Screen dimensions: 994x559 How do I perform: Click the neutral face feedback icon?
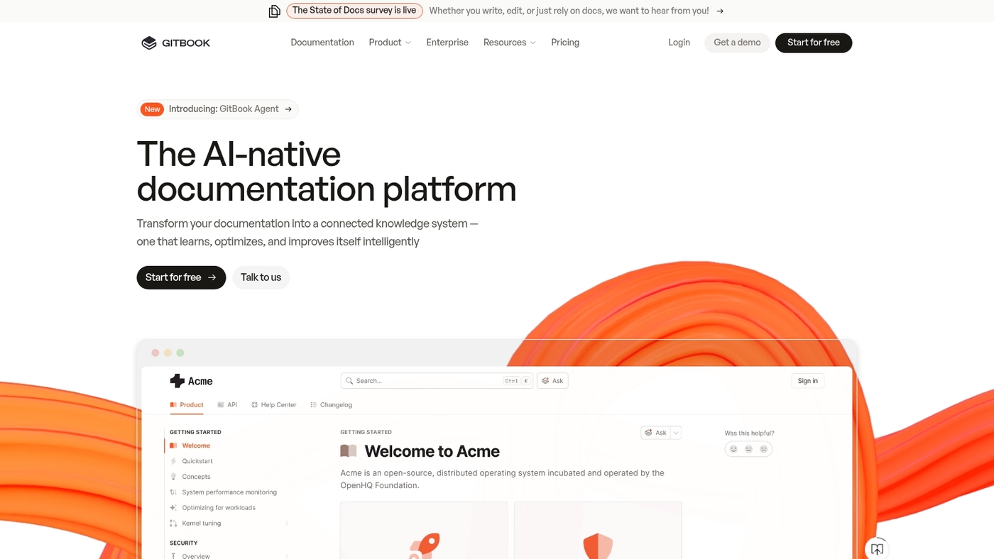[748, 449]
